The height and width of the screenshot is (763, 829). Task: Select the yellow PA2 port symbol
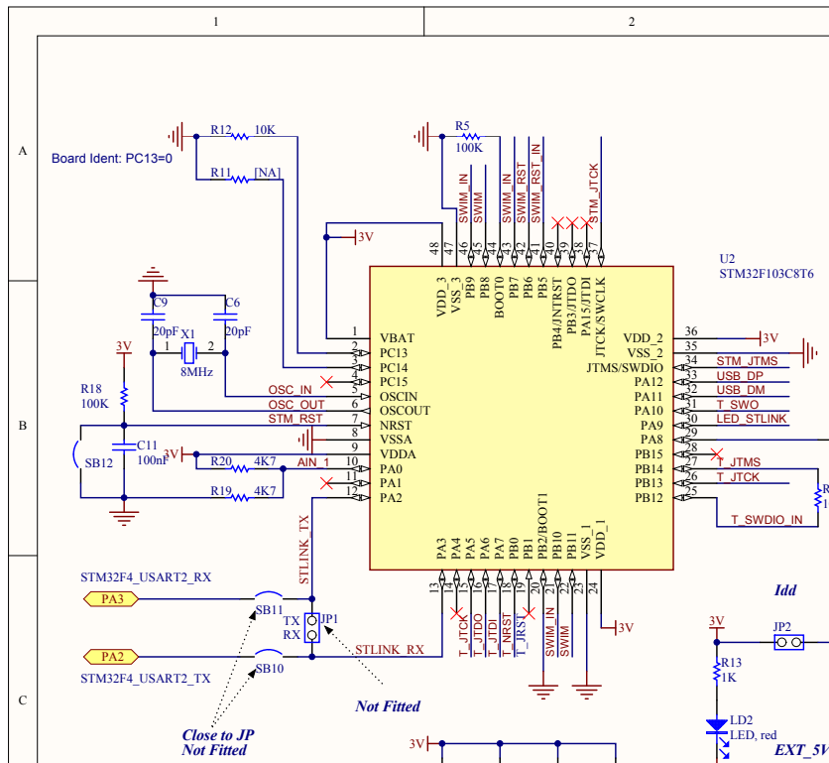tap(111, 657)
